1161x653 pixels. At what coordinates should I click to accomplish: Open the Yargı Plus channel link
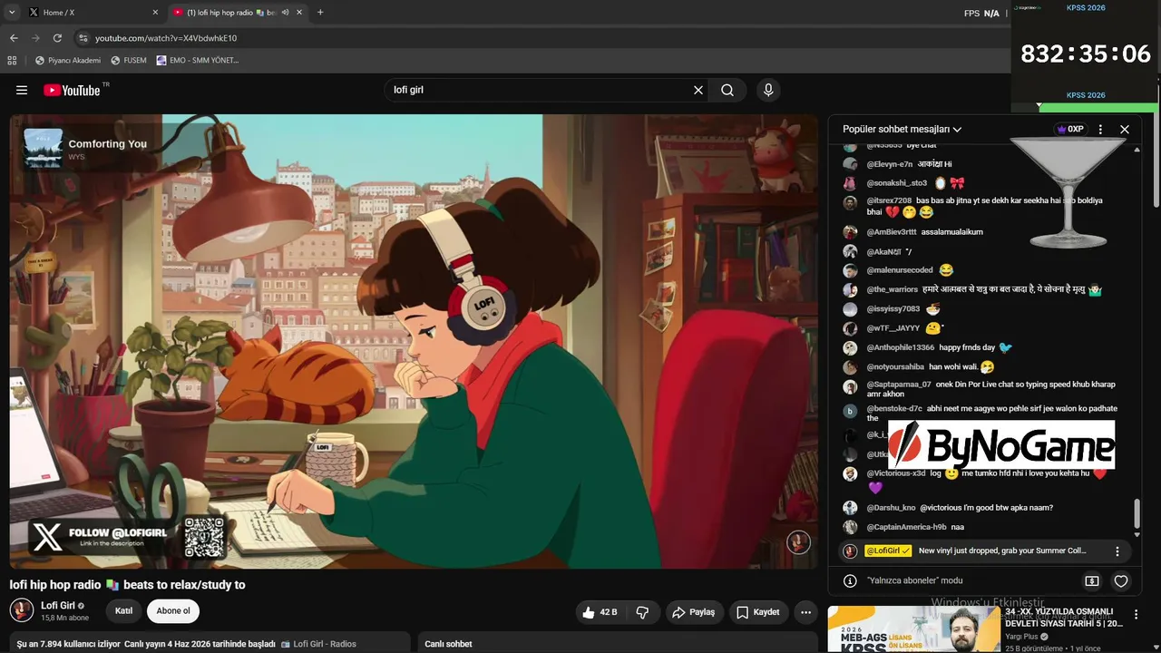pos(1021,637)
